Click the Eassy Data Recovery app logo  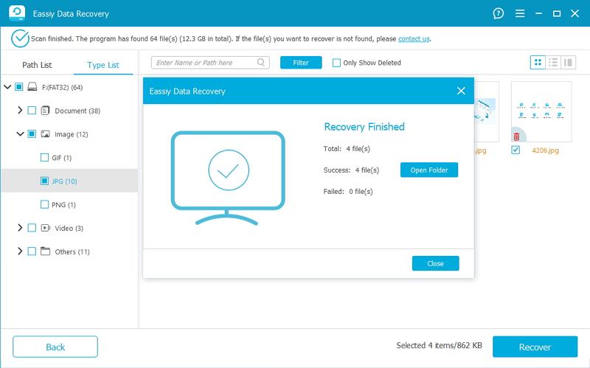coord(17,13)
